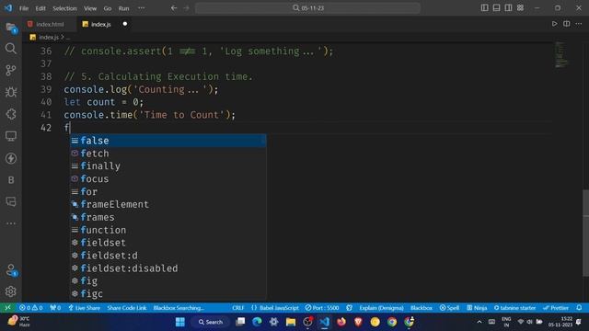Show additional views via sidebar ellipsis

[11, 223]
